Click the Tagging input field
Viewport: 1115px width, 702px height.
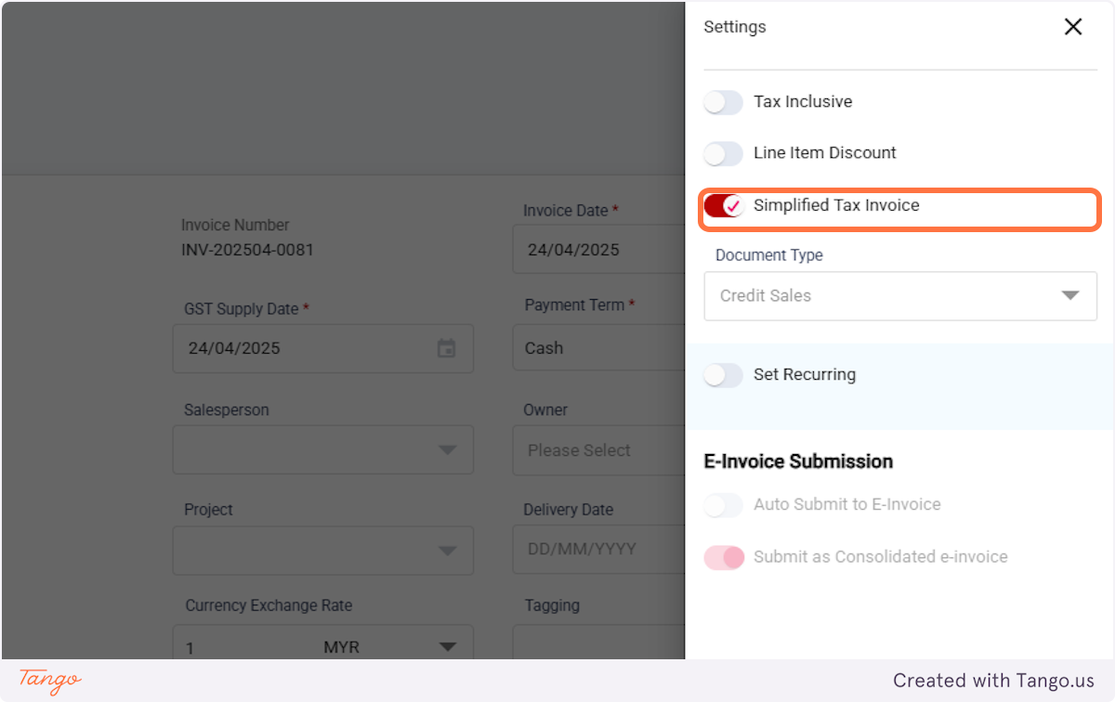(x=598, y=643)
